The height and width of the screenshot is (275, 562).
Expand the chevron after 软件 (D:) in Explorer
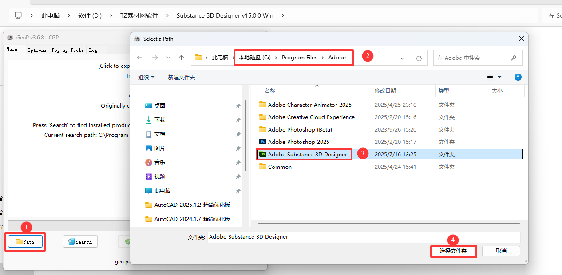111,15
